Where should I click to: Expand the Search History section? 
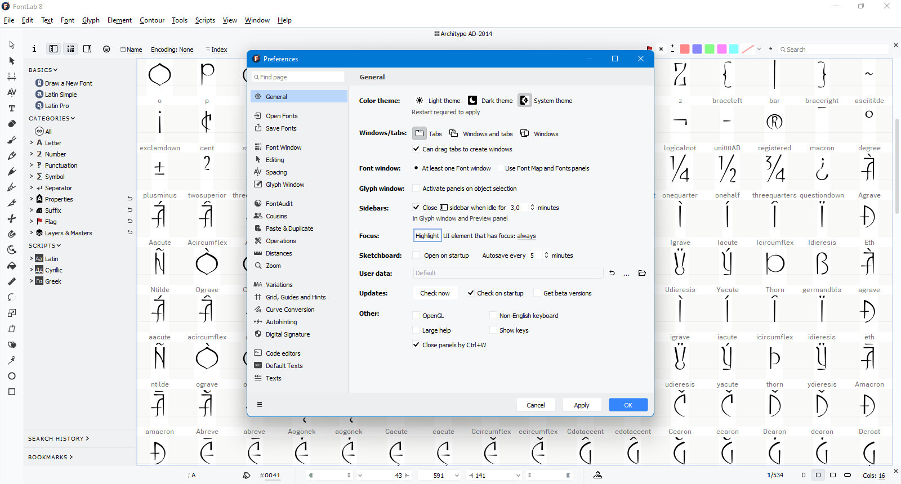click(x=59, y=438)
